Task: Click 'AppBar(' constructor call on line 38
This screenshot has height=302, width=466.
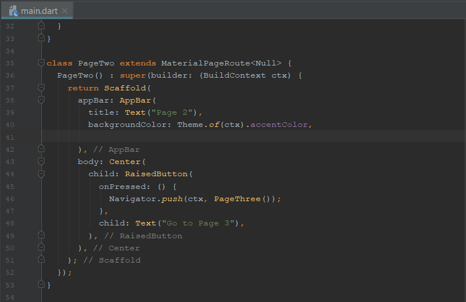Action: [138, 100]
